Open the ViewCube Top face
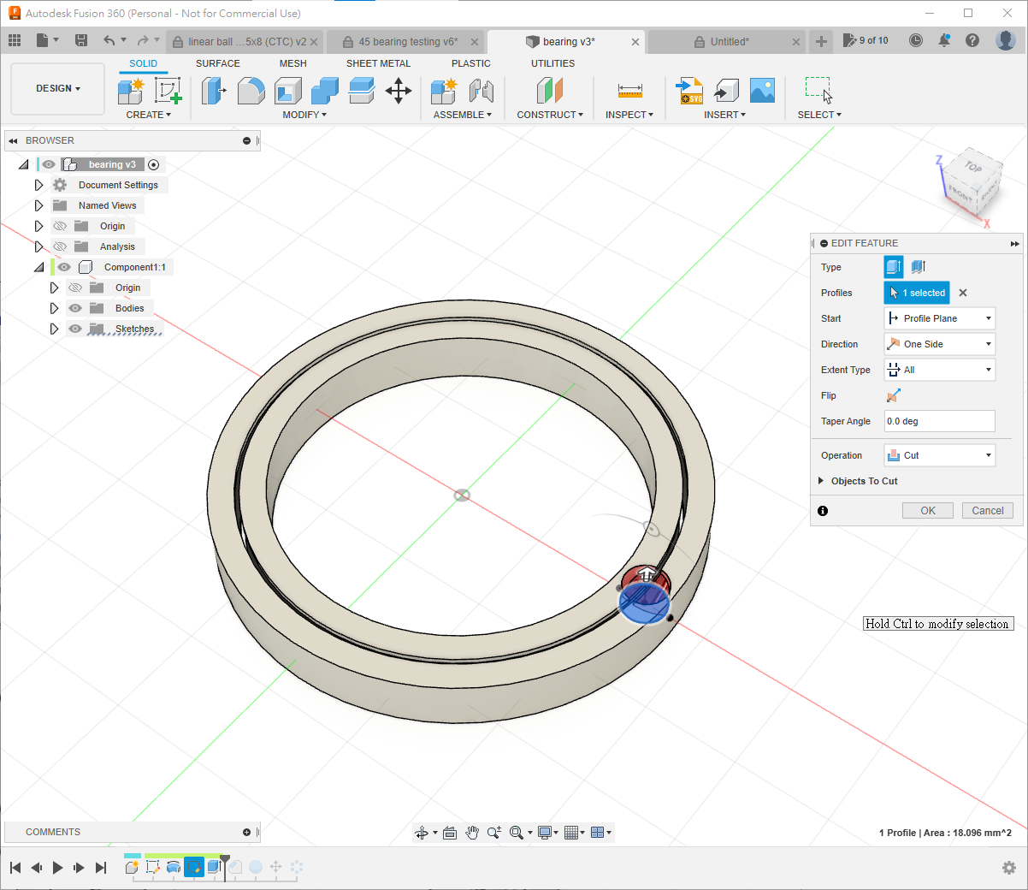1028x890 pixels. point(973,167)
